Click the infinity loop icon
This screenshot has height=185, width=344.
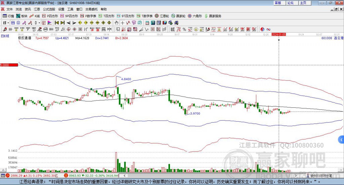coord(268,29)
